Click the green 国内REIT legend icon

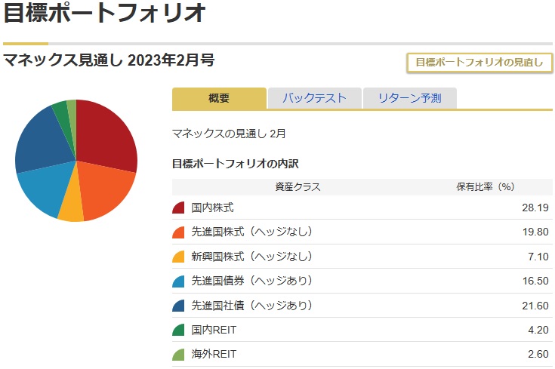[179, 330]
